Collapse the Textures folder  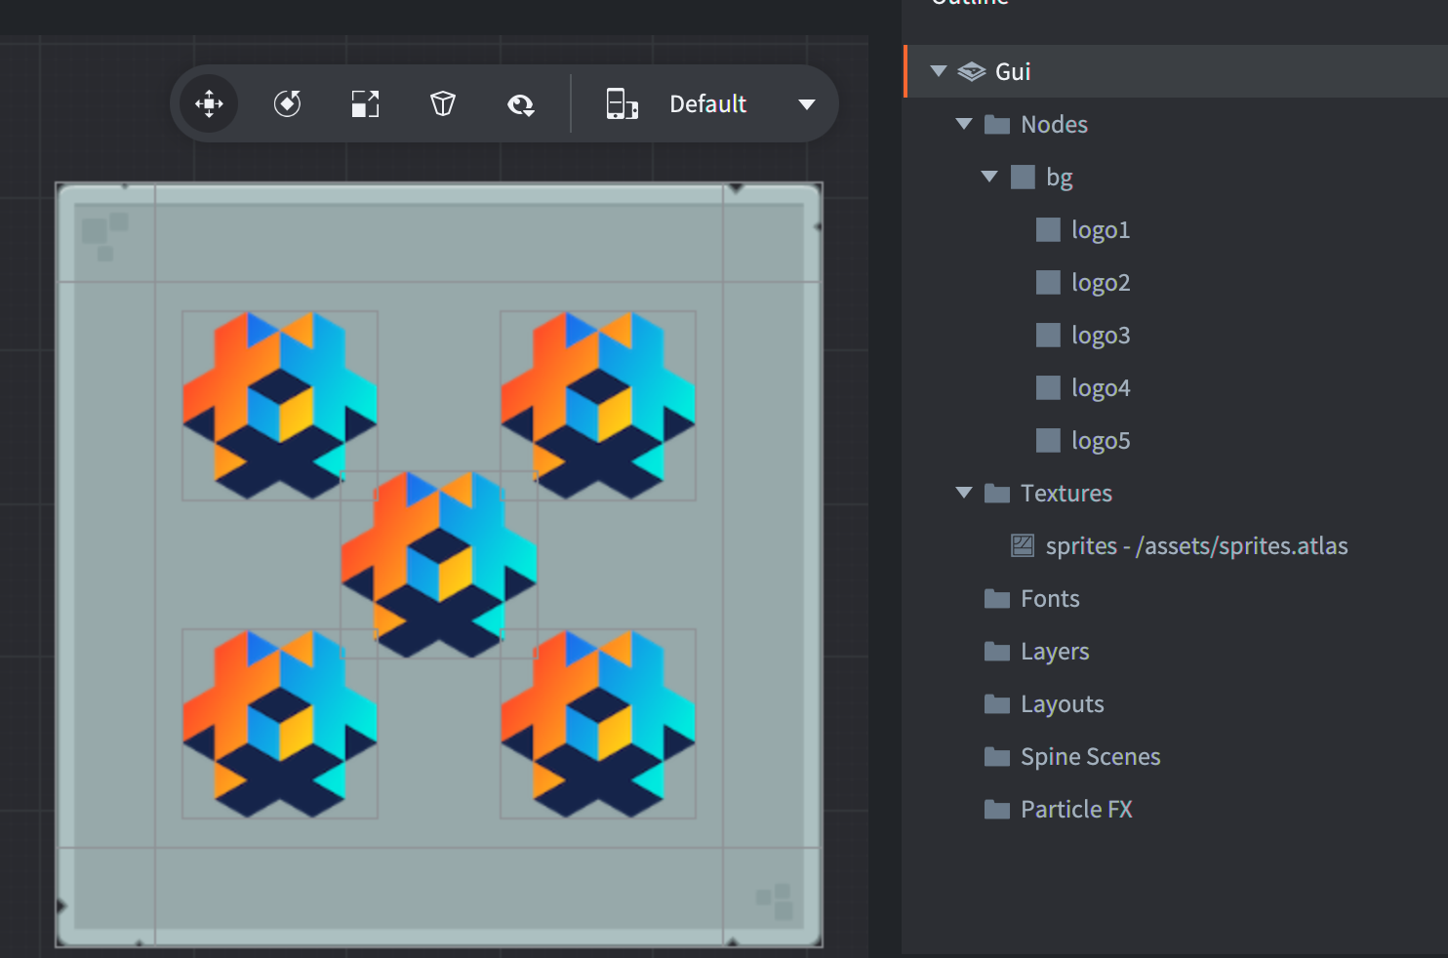click(964, 493)
